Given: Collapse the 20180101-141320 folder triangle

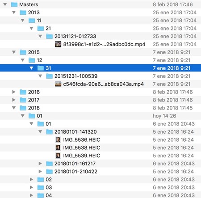Looking at the screenshot, I should coord(40,132).
